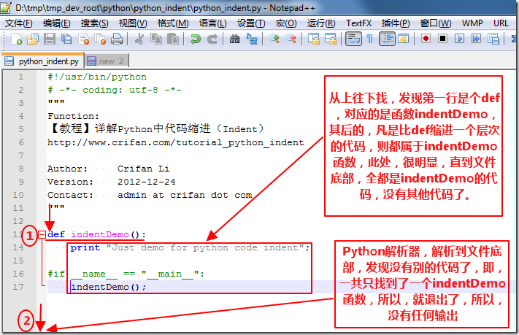Click the Author: Crifan Li line
This screenshot has width=519, height=335.
pyautogui.click(x=109, y=169)
